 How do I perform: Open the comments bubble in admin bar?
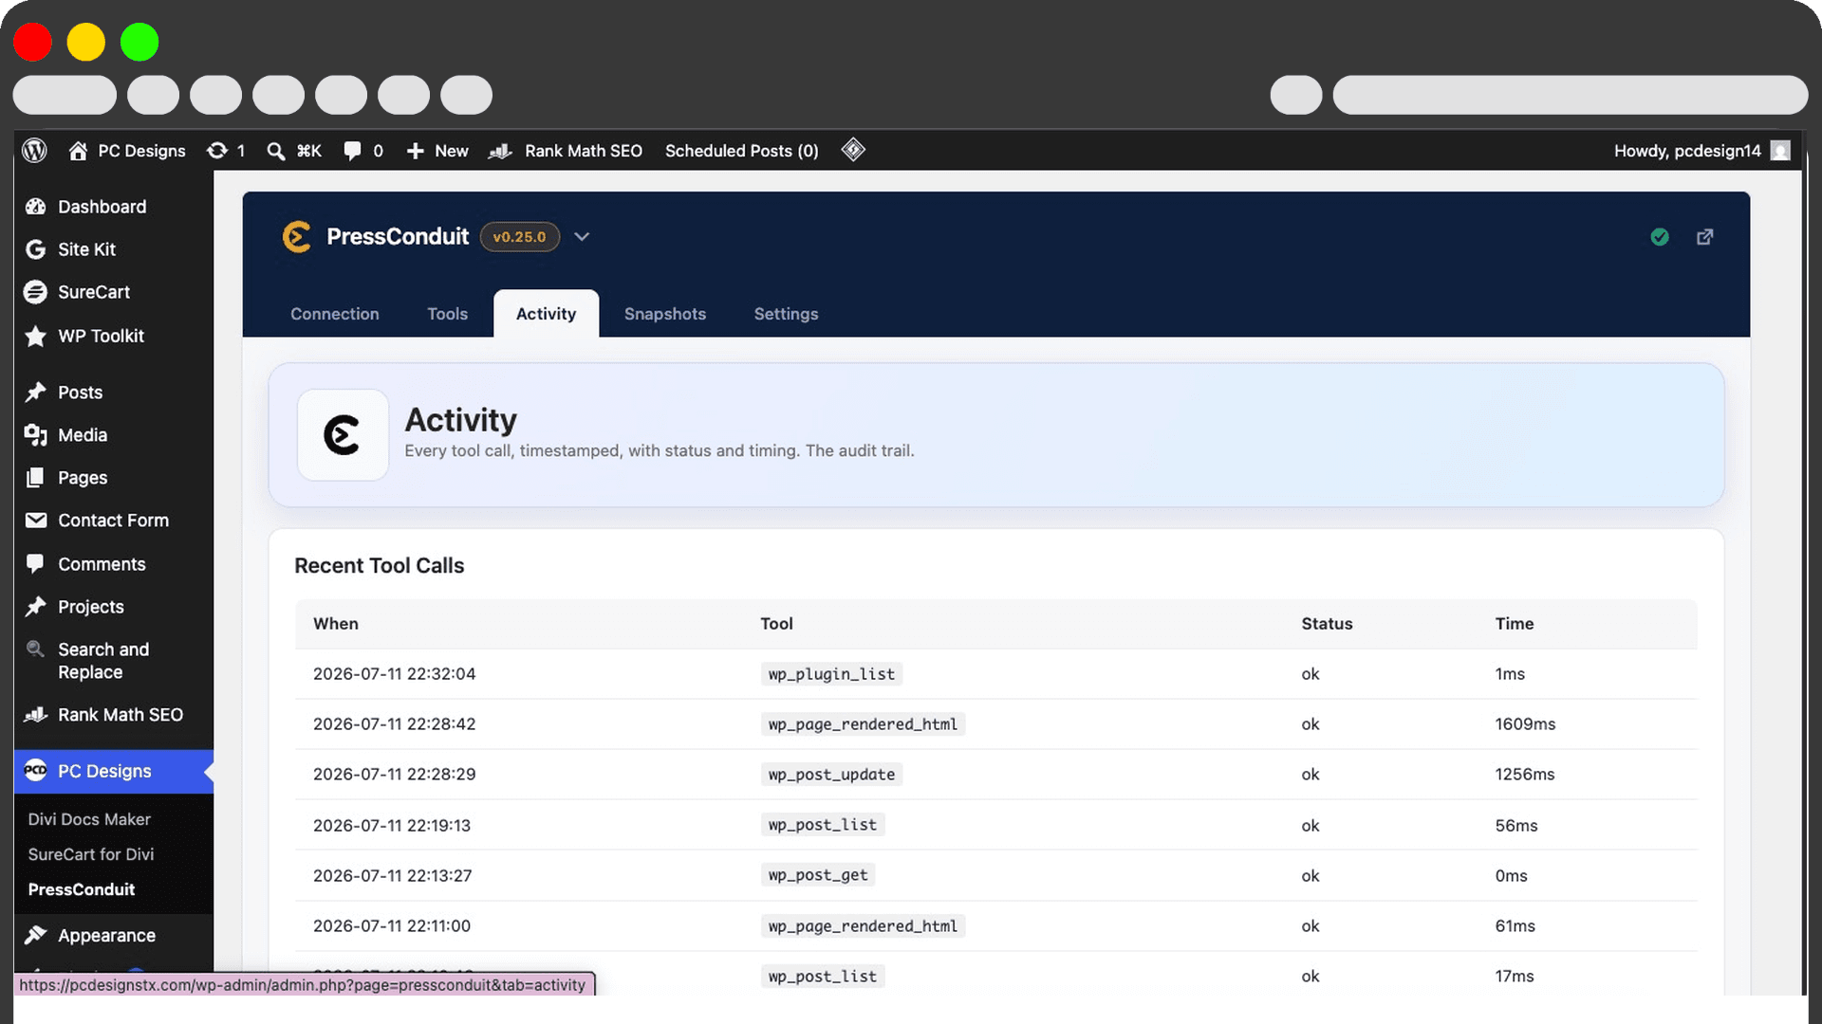pyautogui.click(x=363, y=151)
